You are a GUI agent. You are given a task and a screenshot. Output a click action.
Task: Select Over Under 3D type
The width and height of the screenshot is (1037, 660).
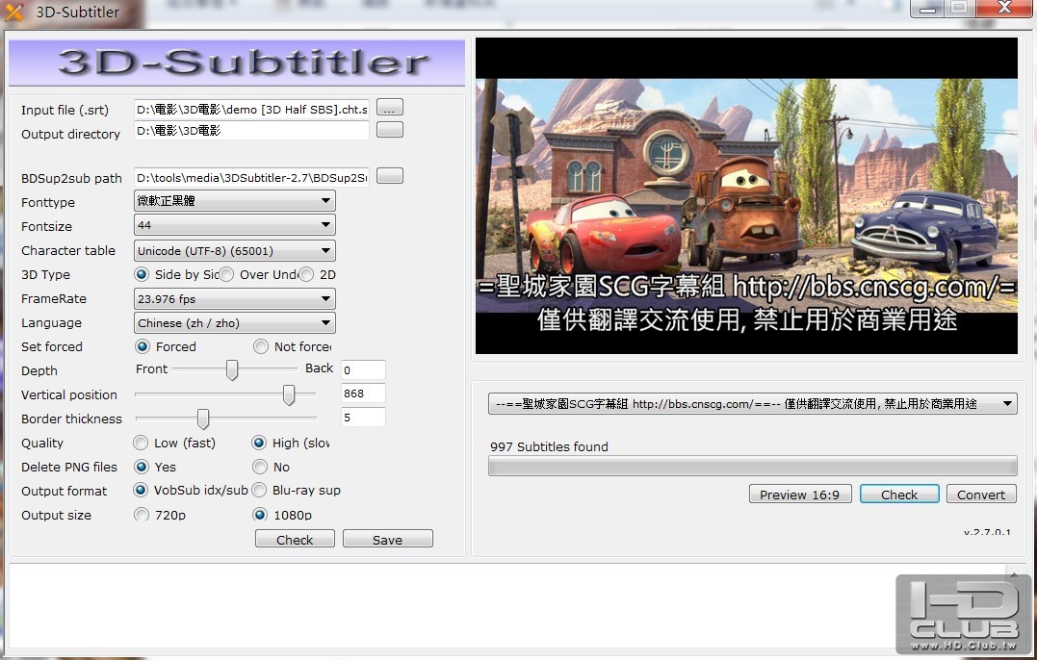point(226,274)
